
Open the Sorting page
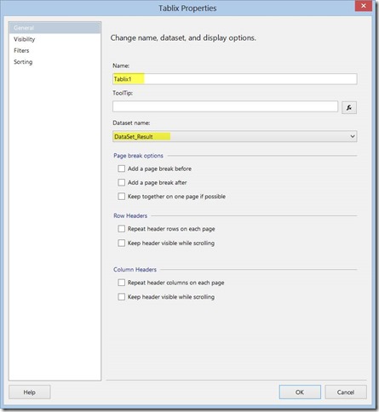(23, 62)
